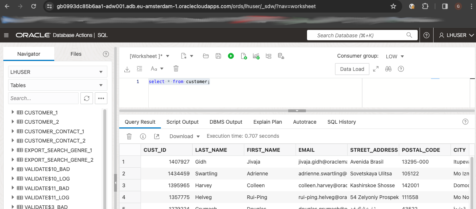Run the SQL statement with green play icon

coord(231,56)
